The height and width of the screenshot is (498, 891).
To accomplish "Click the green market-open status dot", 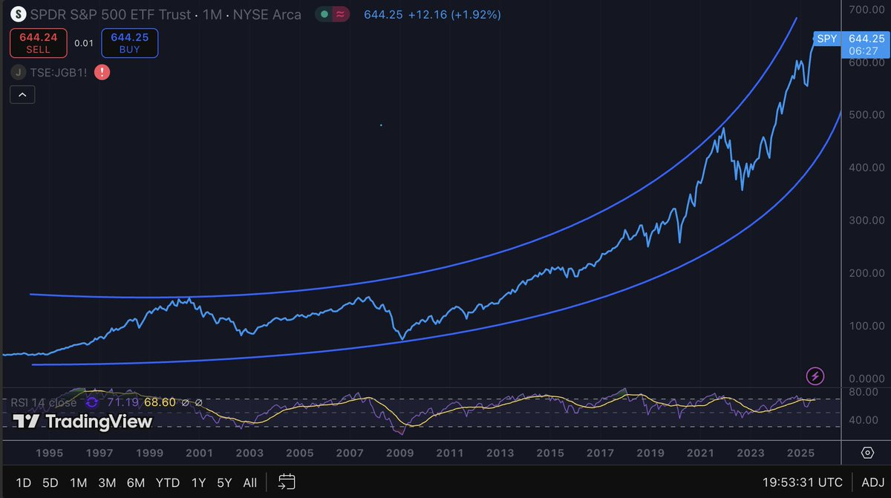I will [x=324, y=14].
